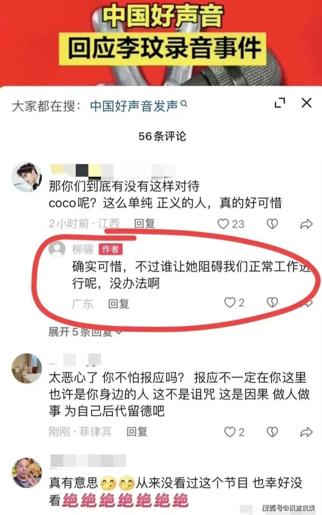Open the second commenter's room-photo avatar
The width and height of the screenshot is (322, 515).
point(27,368)
